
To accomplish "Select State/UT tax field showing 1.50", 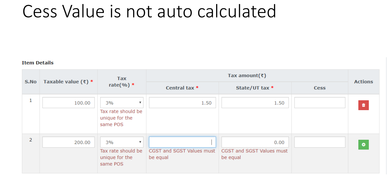I will click(255, 102).
